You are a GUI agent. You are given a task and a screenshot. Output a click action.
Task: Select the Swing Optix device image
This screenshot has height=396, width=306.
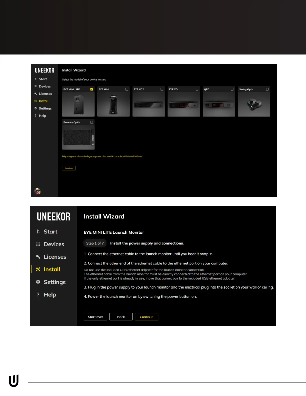254,104
